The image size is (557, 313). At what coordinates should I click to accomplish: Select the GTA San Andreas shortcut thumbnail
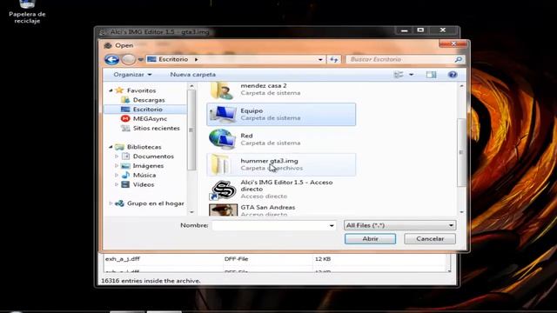tap(223, 210)
